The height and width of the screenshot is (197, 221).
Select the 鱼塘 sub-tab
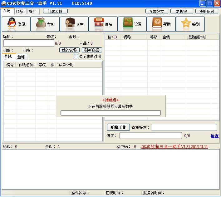coord(22,57)
